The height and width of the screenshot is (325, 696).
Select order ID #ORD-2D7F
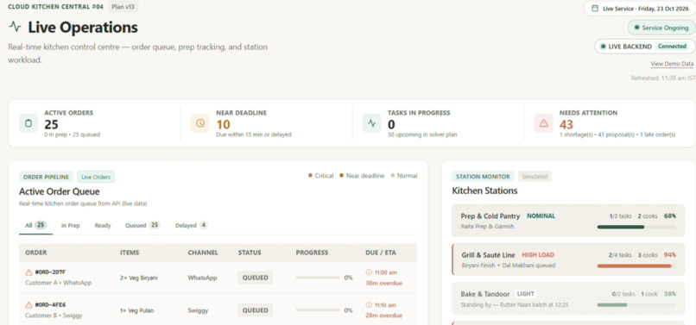50,272
